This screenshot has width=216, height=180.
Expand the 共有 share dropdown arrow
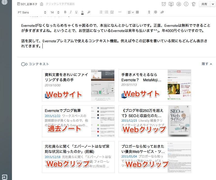[x=213, y=4]
